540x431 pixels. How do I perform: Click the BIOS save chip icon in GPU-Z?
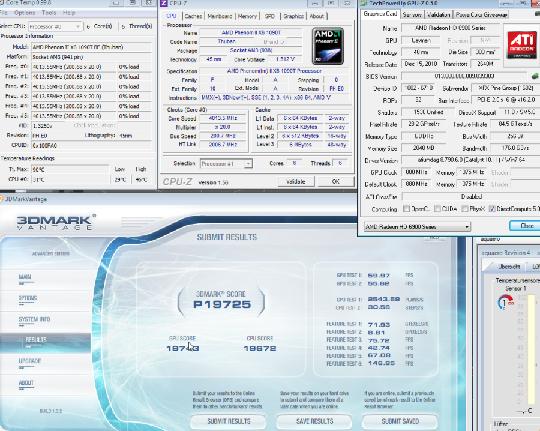[535, 76]
